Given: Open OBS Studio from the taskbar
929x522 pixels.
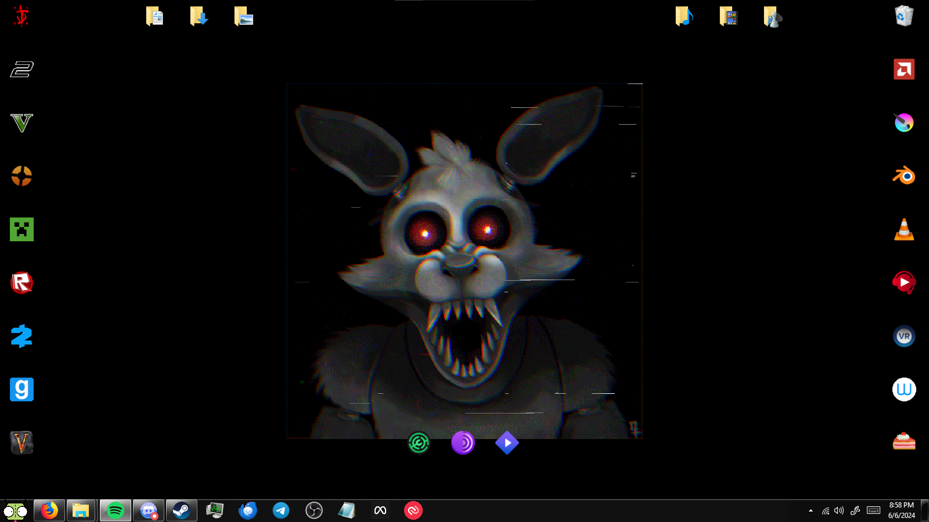Looking at the screenshot, I should 314,510.
